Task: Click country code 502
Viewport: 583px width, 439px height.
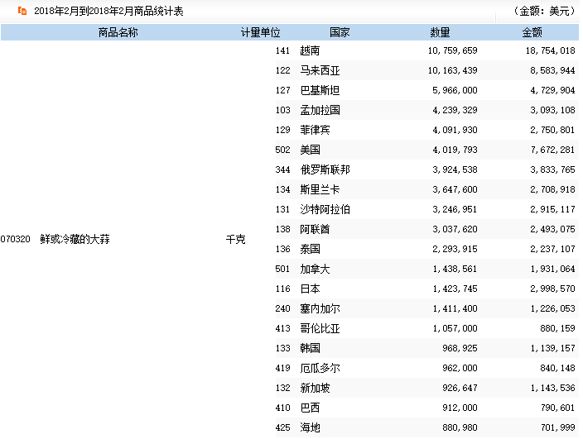Action: pyautogui.click(x=282, y=150)
